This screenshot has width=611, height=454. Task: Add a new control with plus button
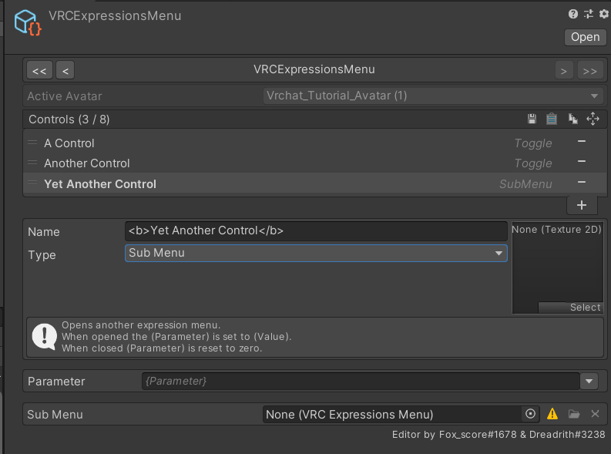pos(582,205)
